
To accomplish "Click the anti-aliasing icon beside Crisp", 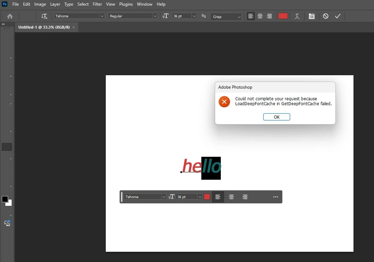I will (x=204, y=16).
